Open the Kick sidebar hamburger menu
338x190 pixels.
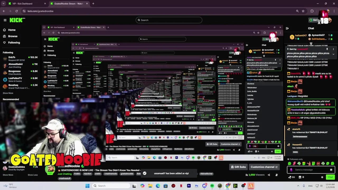(5, 20)
